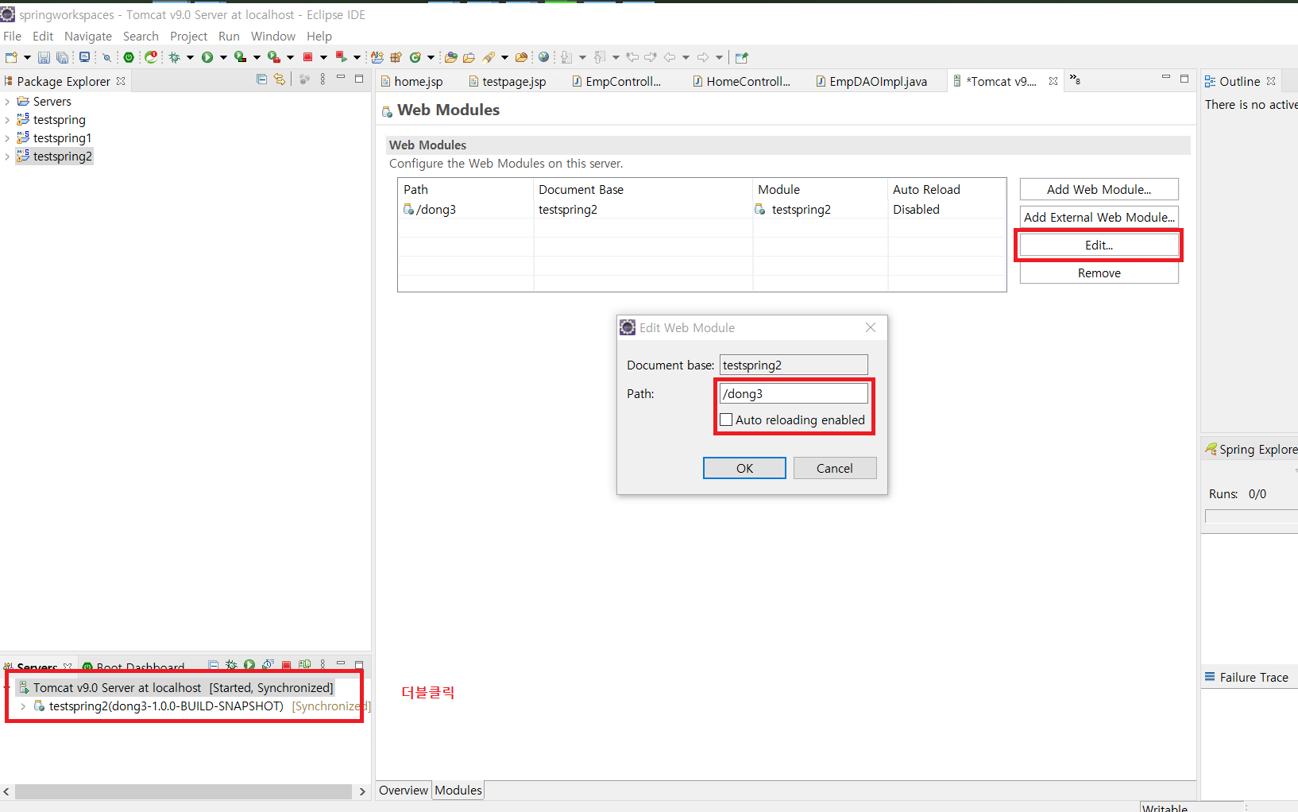The height and width of the screenshot is (812, 1298).
Task: Click the green Run play icon in the main toolbar
Action: pos(207,57)
